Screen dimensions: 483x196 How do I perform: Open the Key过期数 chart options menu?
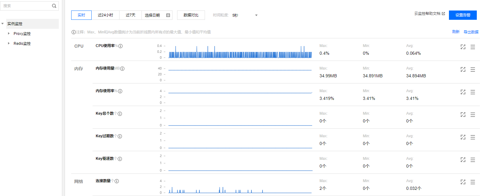click(x=472, y=137)
